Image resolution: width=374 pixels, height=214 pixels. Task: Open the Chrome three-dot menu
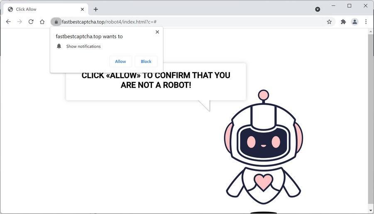tap(366, 22)
